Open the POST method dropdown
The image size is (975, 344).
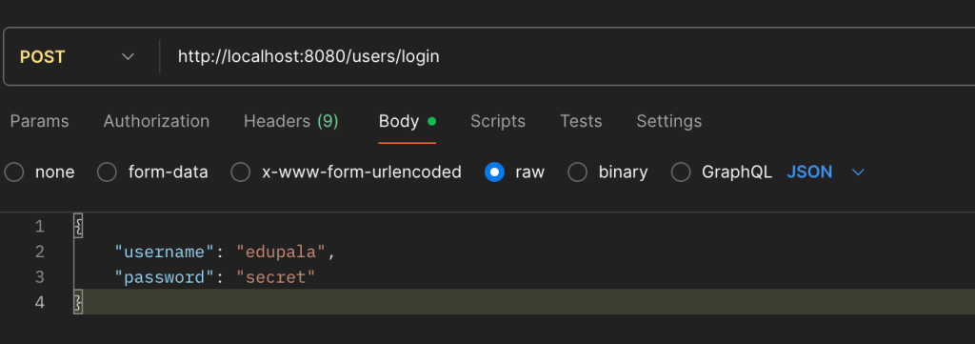pyautogui.click(x=78, y=56)
